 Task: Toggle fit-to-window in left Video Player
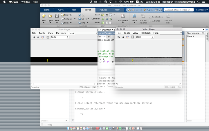pyautogui.click(x=48, y=37)
